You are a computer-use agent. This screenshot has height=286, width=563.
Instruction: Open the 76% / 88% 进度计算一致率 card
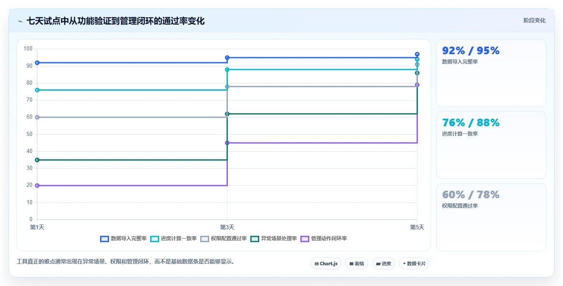491,145
